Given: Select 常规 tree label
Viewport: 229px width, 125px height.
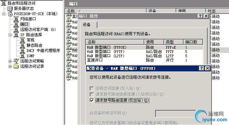Looking at the screenshot, I should click(x=30, y=40).
